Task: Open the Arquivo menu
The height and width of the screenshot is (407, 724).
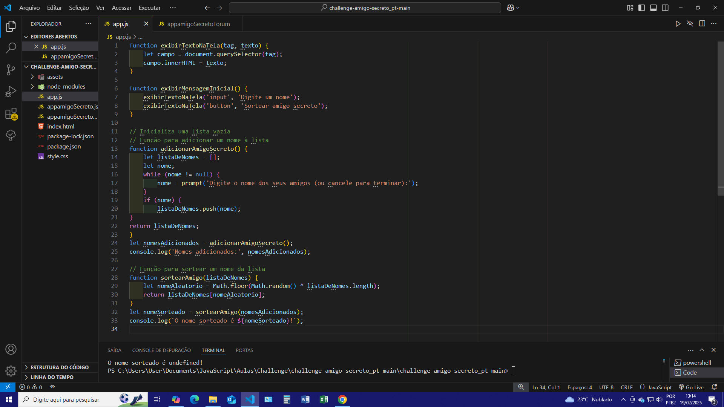Action: [29, 8]
